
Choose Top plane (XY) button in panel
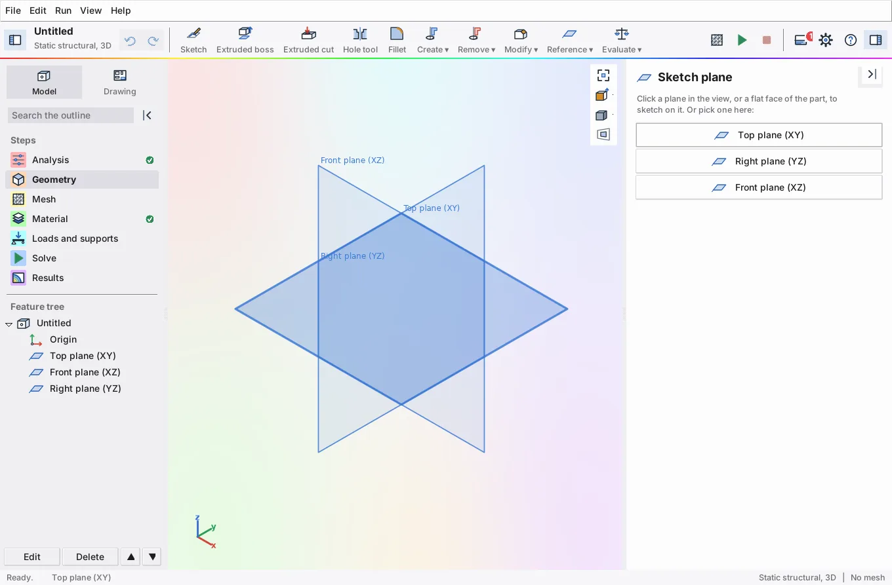coord(759,135)
